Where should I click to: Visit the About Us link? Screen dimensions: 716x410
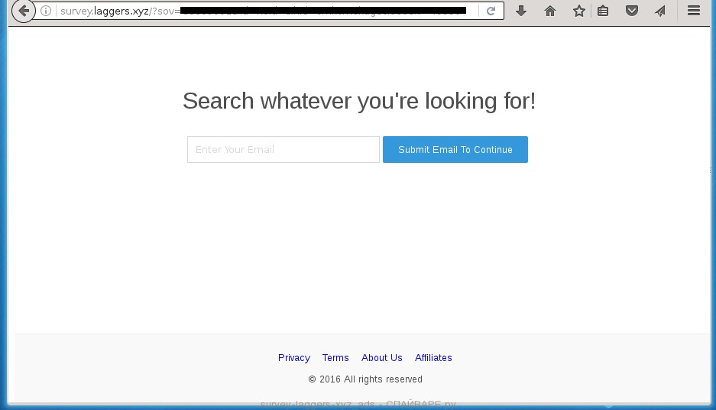[381, 358]
